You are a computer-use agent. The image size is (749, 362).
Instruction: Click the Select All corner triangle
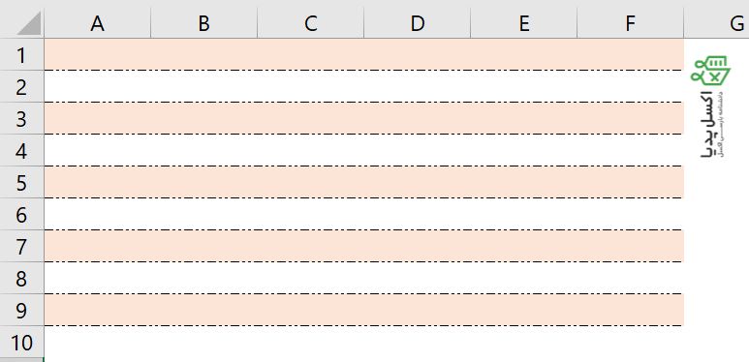(x=29, y=23)
